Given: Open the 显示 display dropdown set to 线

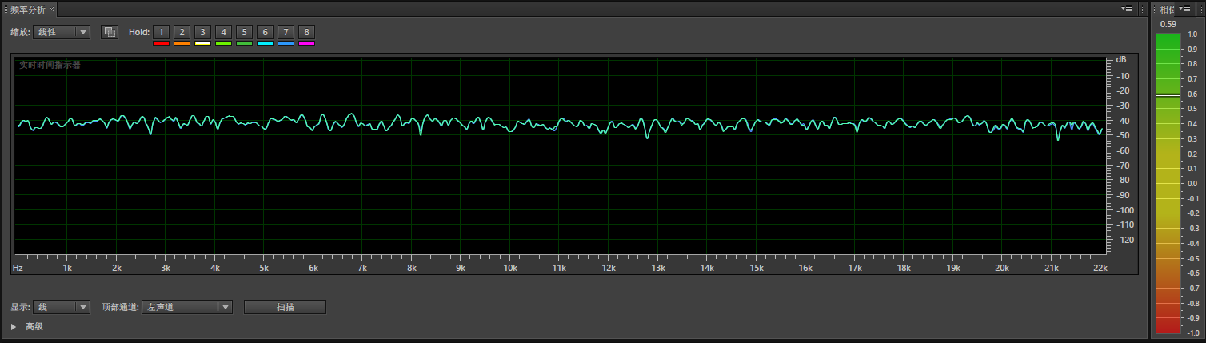Looking at the screenshot, I should 62,307.
